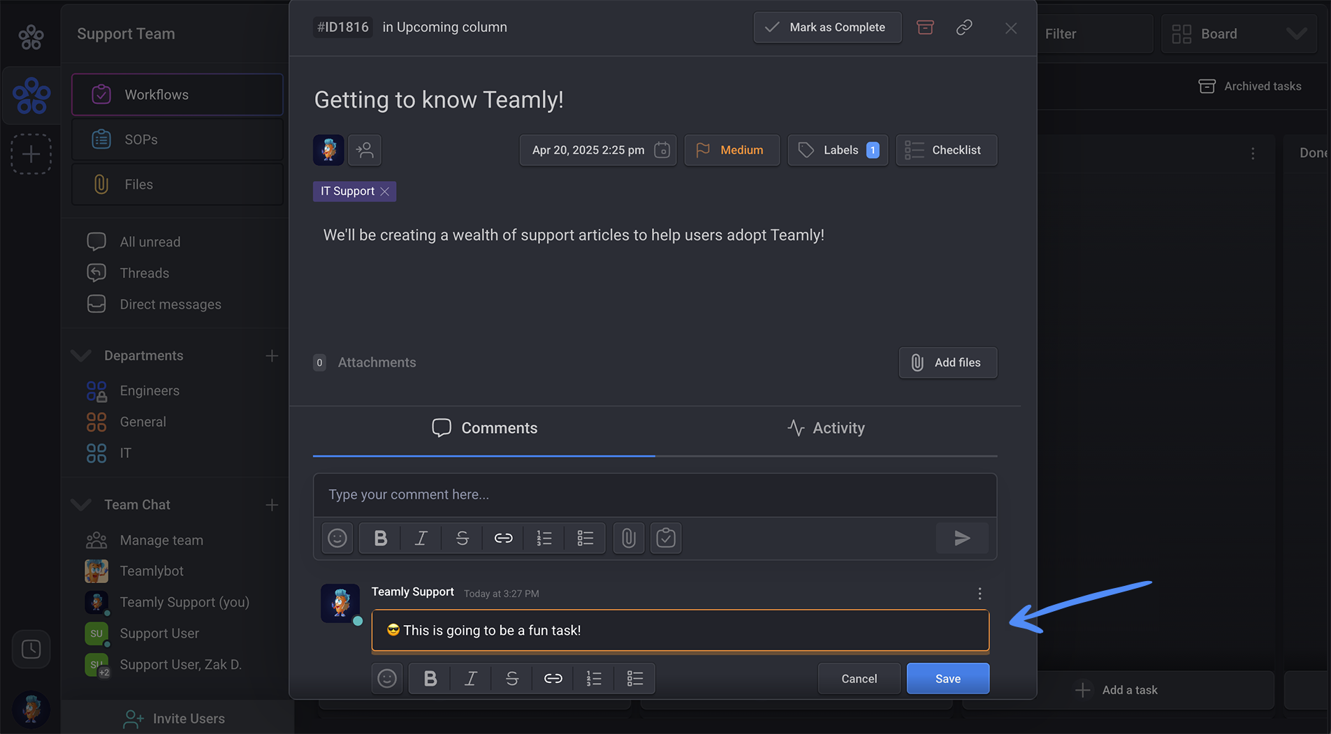Collapse the Departments section
This screenshot has height=734, width=1331.
(81, 356)
